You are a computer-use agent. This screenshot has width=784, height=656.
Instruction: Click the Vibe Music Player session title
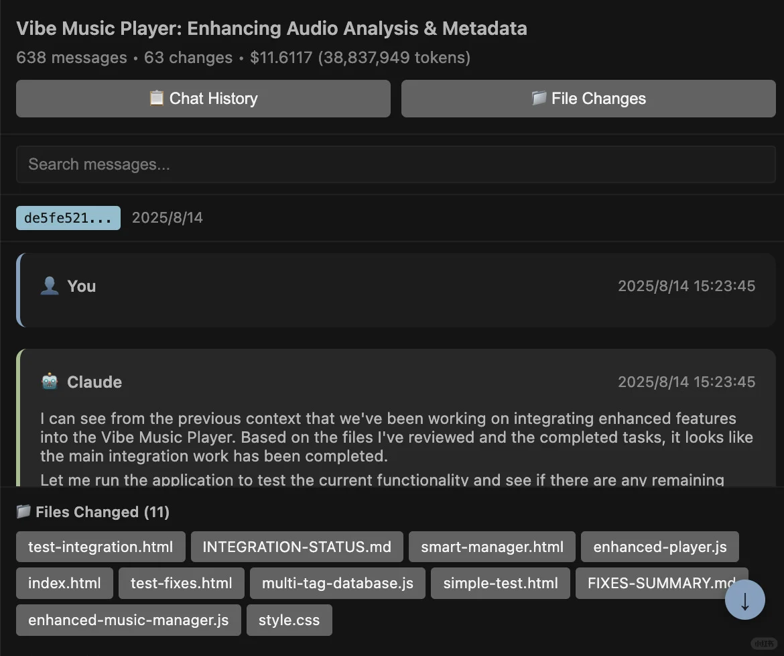(x=271, y=29)
